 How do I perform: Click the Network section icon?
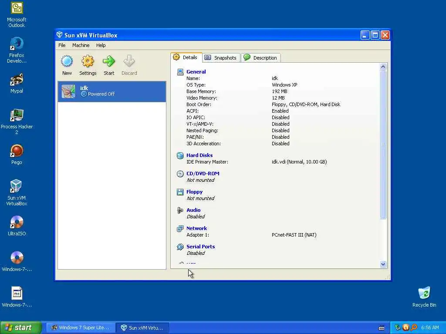click(x=180, y=228)
